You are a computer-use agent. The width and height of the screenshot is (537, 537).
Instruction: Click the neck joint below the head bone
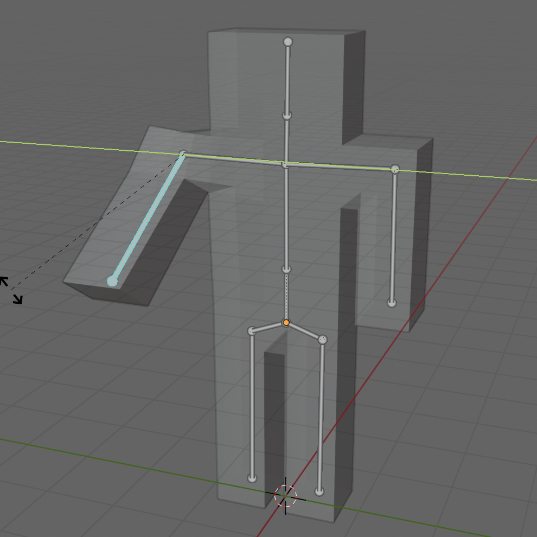[287, 116]
